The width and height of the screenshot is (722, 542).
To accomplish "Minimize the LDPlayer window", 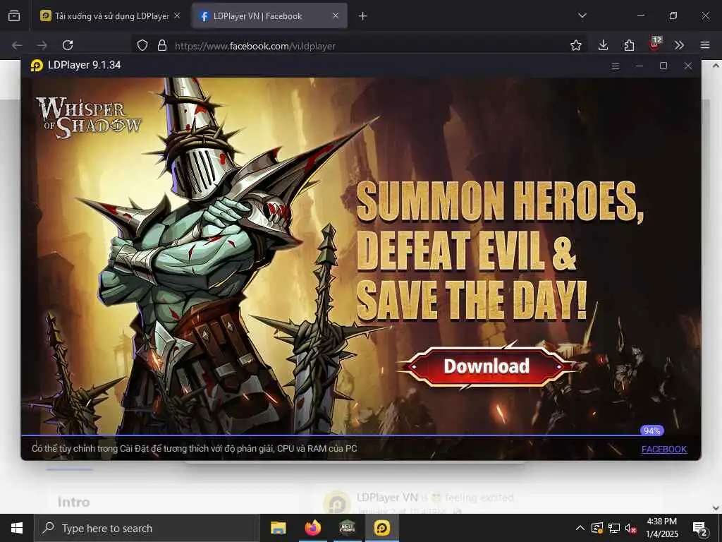I will pyautogui.click(x=639, y=66).
